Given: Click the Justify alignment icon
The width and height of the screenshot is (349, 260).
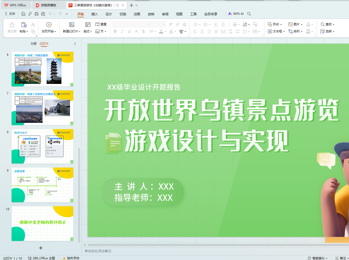Looking at the screenshot, I should tap(216, 31).
